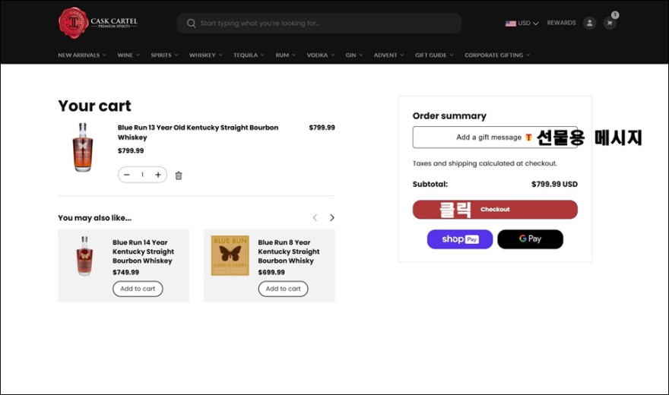
Task: Open the shopping cart icon
Action: click(x=610, y=23)
